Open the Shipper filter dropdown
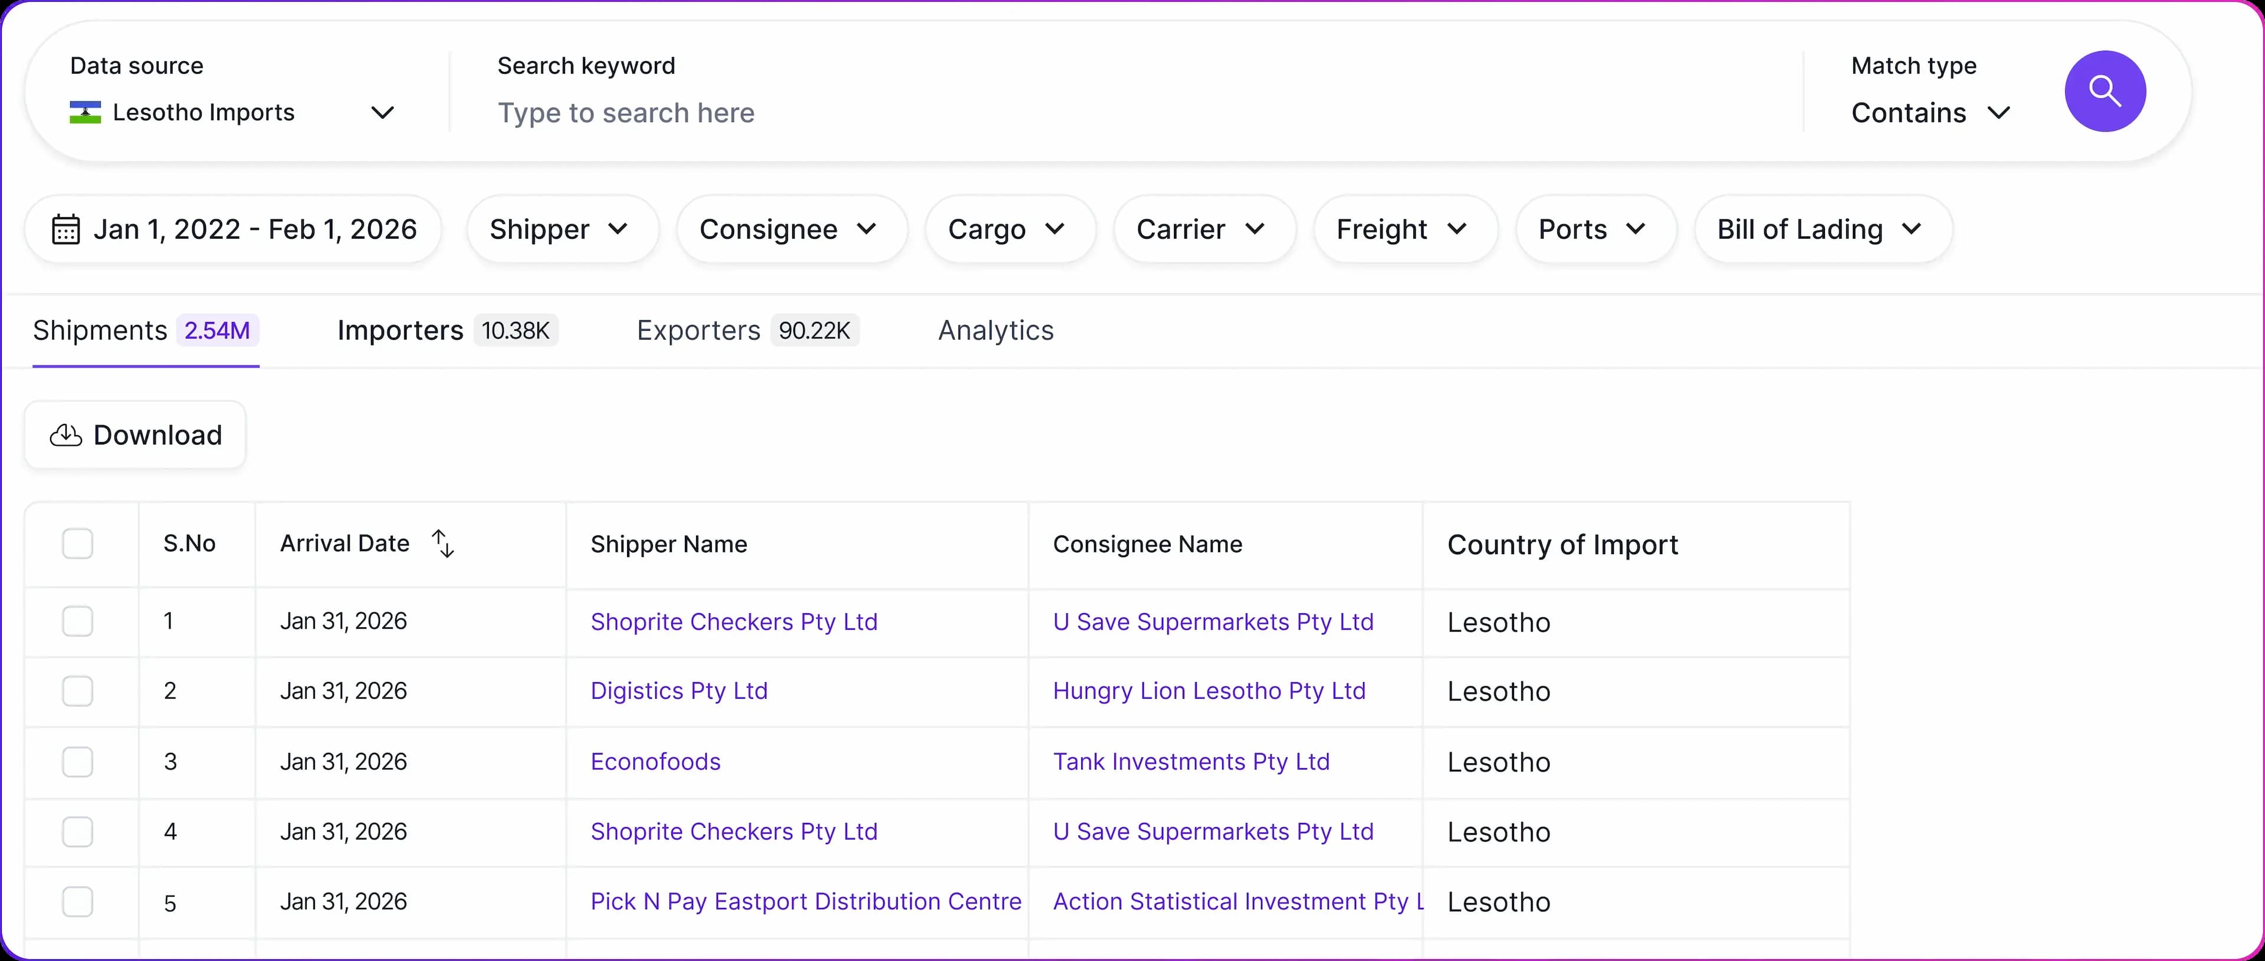Image resolution: width=2265 pixels, height=961 pixels. point(560,229)
